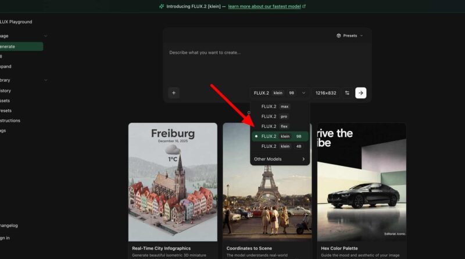Select FLUX.2 max model

pyautogui.click(x=276, y=107)
